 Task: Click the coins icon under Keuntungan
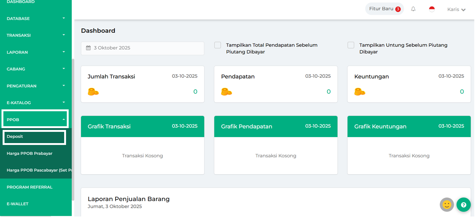pyautogui.click(x=359, y=92)
